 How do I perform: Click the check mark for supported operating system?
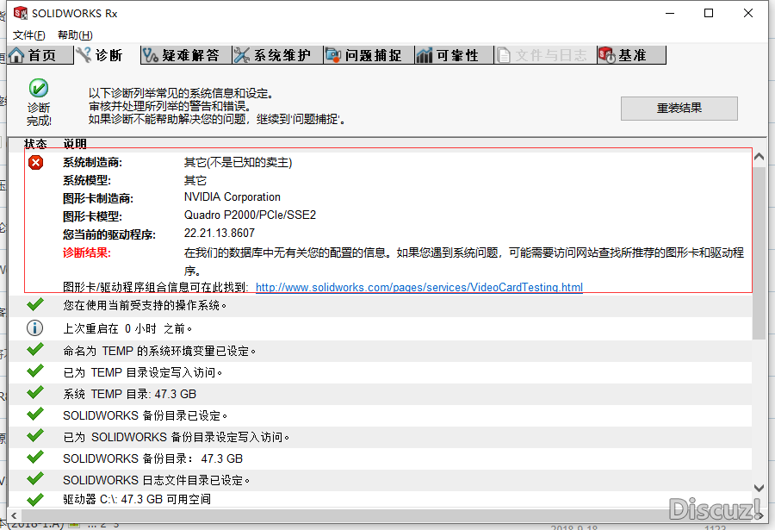[35, 304]
